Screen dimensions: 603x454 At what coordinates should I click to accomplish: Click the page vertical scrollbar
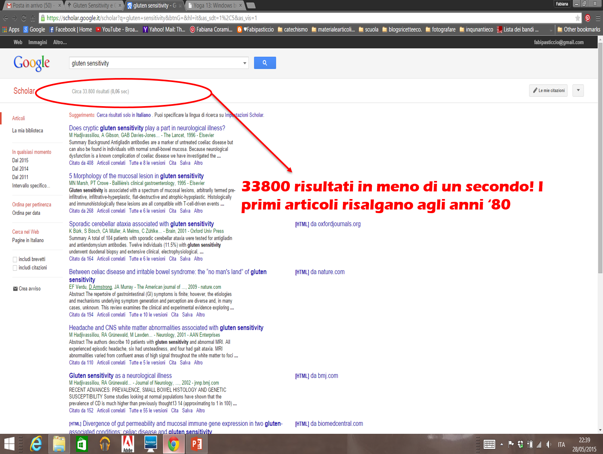click(x=600, y=159)
